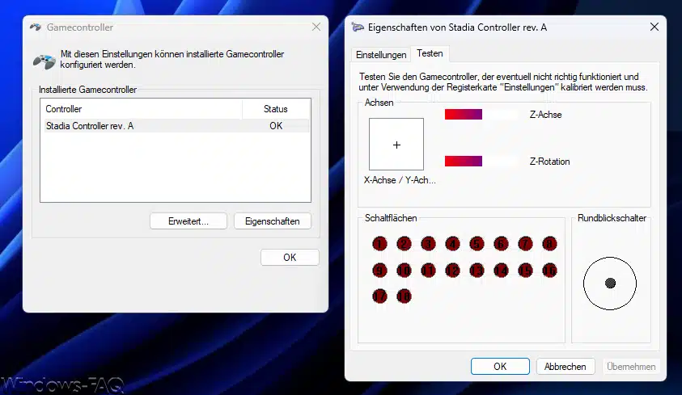Click button indicator 9 in Schaltflächen
Viewport: 682px width, 395px height.
click(379, 271)
